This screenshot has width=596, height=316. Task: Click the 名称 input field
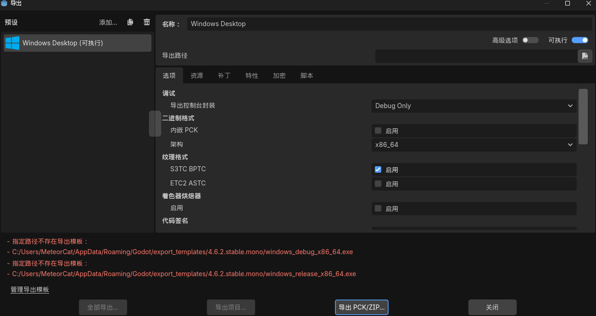(390, 24)
